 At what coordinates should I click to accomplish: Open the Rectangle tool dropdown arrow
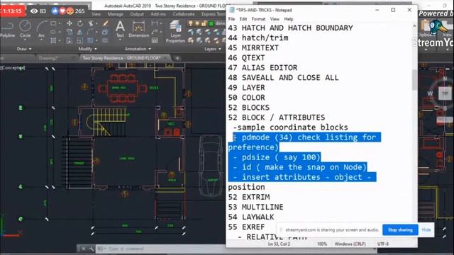tap(60, 23)
